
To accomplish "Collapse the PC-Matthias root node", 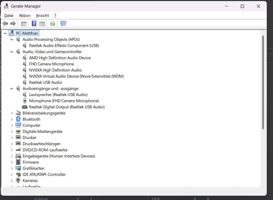I will (x=5, y=33).
